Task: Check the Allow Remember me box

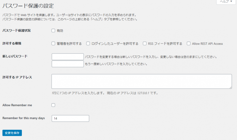Action: [x=53, y=105]
